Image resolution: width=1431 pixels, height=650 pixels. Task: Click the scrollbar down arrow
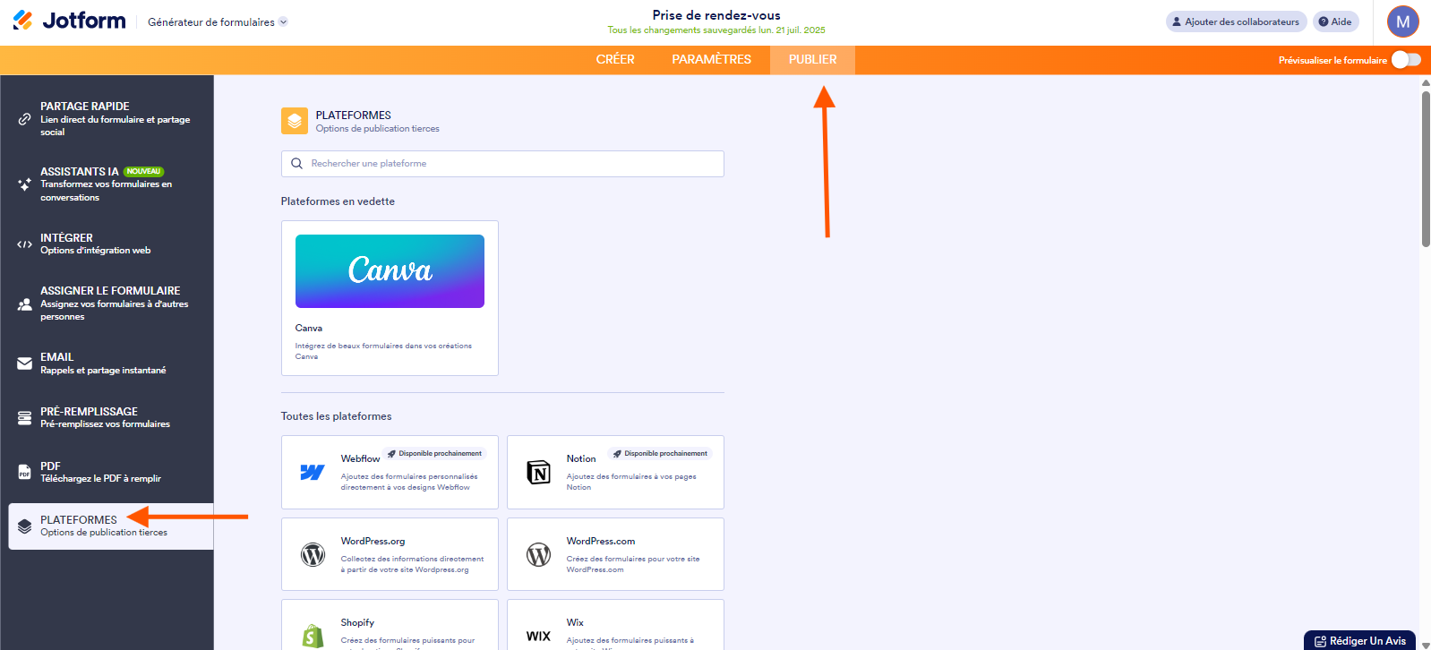point(1426,645)
